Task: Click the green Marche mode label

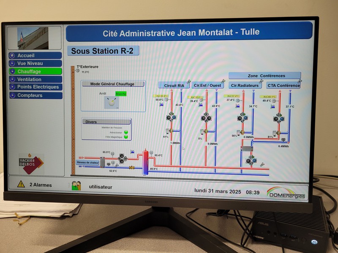Action: (121, 94)
